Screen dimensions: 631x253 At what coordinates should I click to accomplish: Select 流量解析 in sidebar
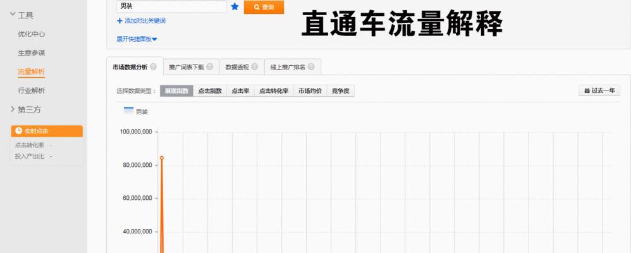point(32,71)
